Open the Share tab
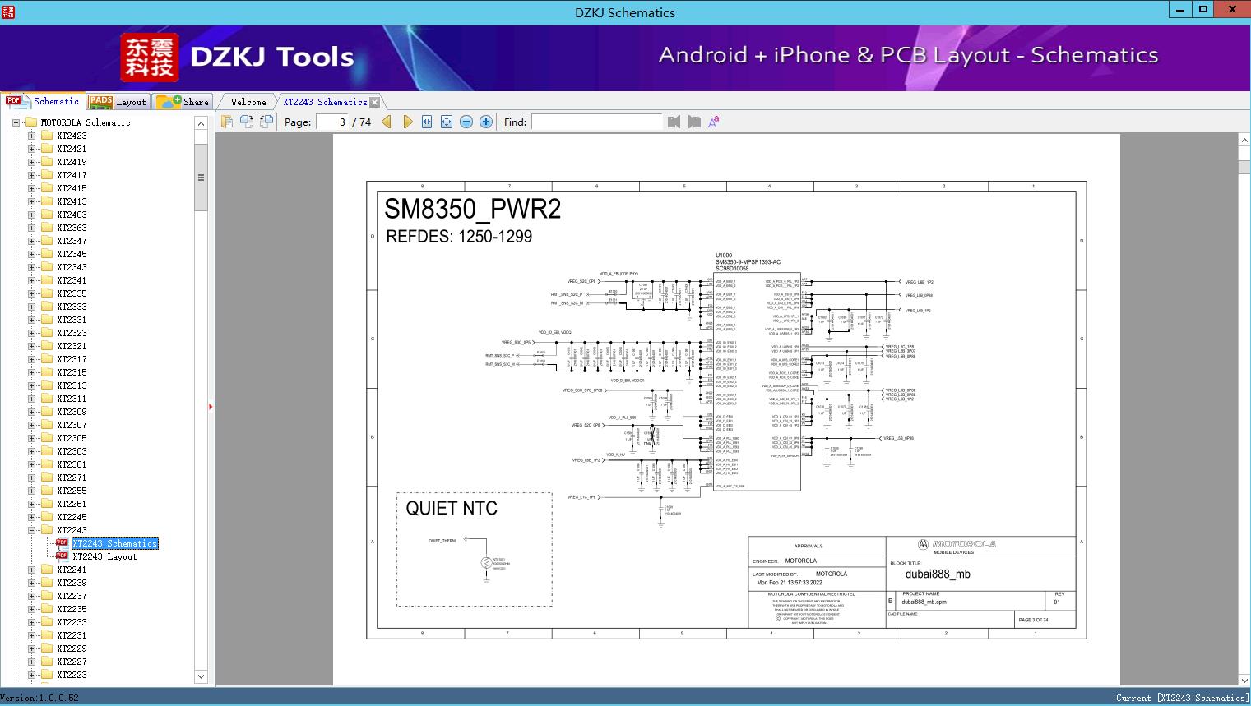Image resolution: width=1251 pixels, height=706 pixels. click(x=183, y=102)
